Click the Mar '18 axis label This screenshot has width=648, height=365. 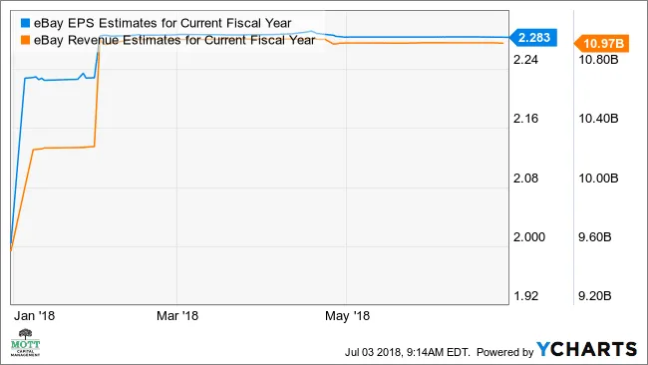tap(177, 316)
